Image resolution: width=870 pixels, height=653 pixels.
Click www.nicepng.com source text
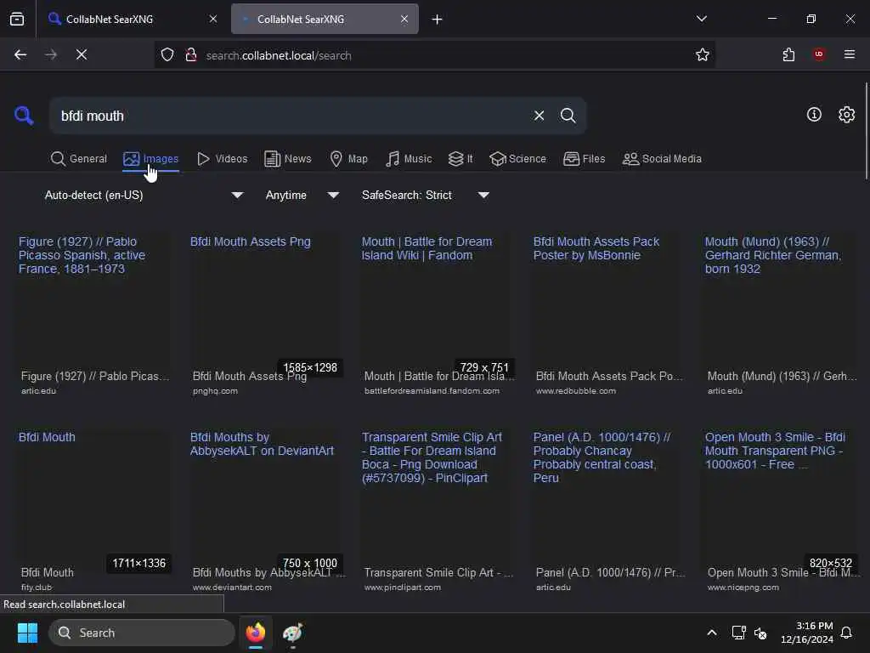pos(743,588)
